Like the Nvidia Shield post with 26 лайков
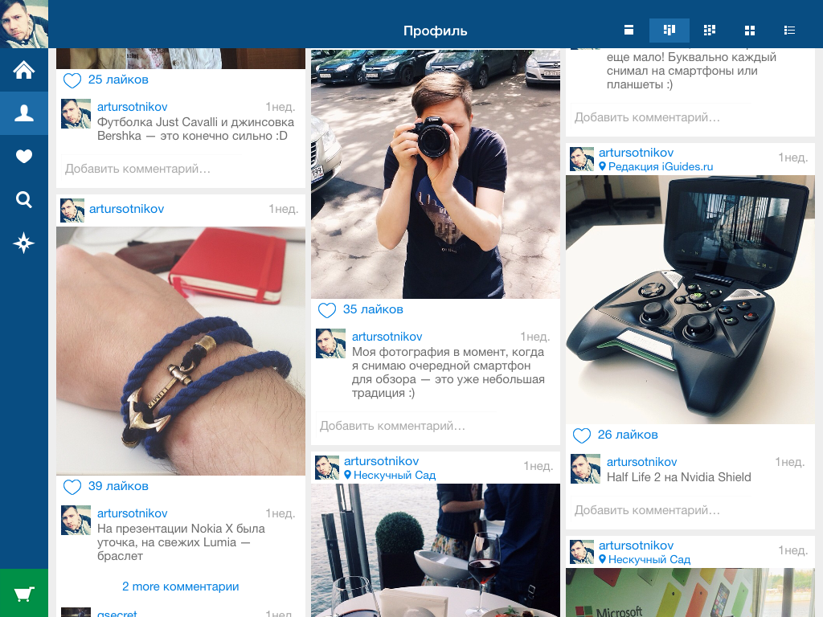823x617 pixels. [582, 435]
